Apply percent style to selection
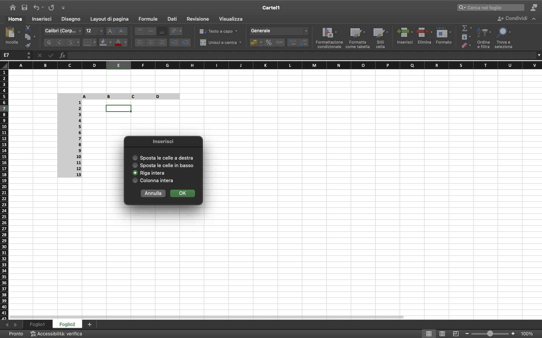This screenshot has height=338, width=542. (269, 42)
